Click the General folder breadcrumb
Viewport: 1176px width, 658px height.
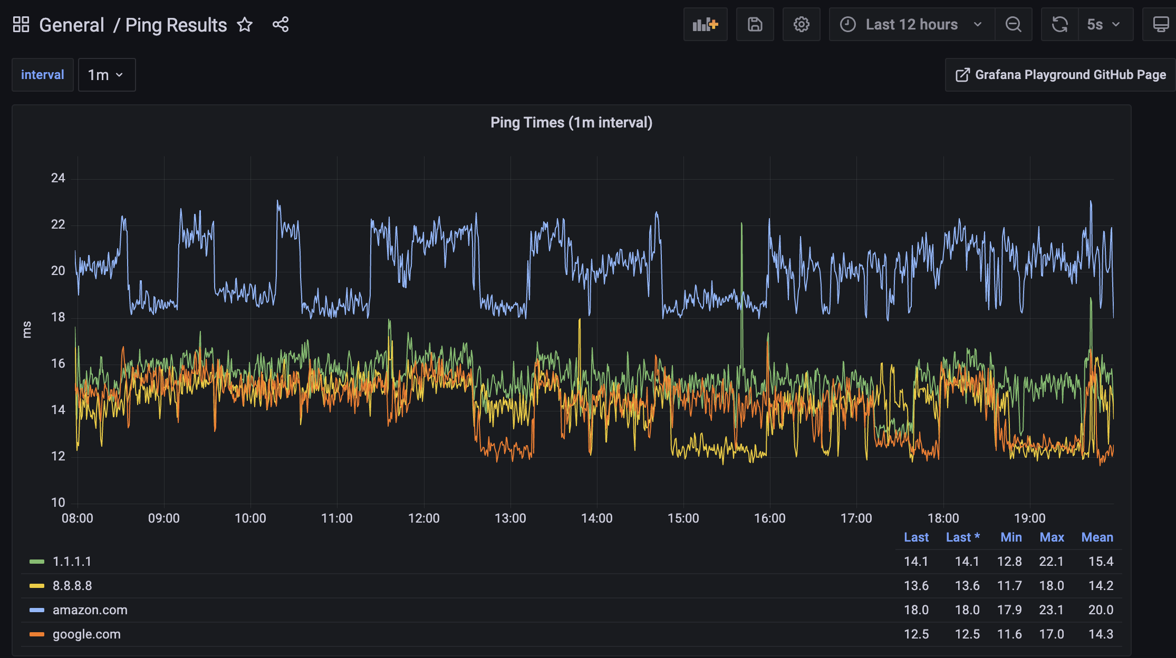(x=72, y=25)
